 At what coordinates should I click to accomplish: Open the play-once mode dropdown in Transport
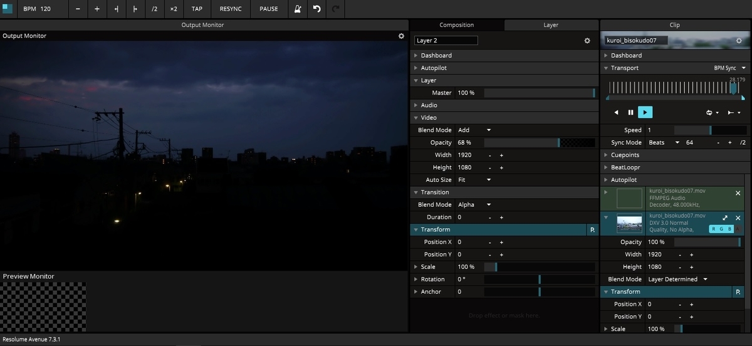pos(733,113)
